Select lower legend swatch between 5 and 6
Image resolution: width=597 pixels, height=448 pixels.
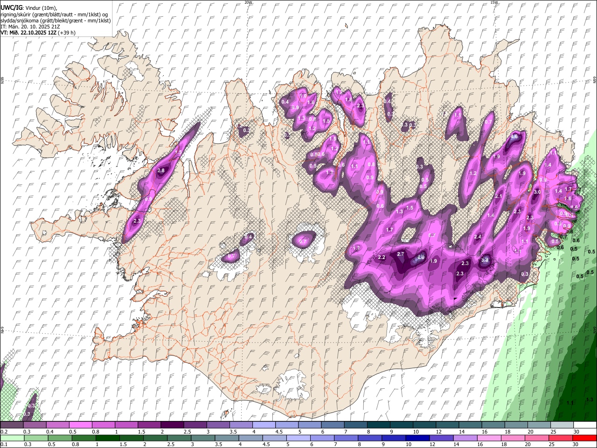tap(298, 438)
